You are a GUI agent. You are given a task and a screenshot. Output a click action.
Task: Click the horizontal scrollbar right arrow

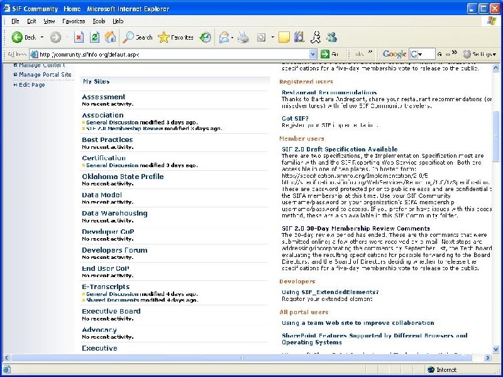488,358
